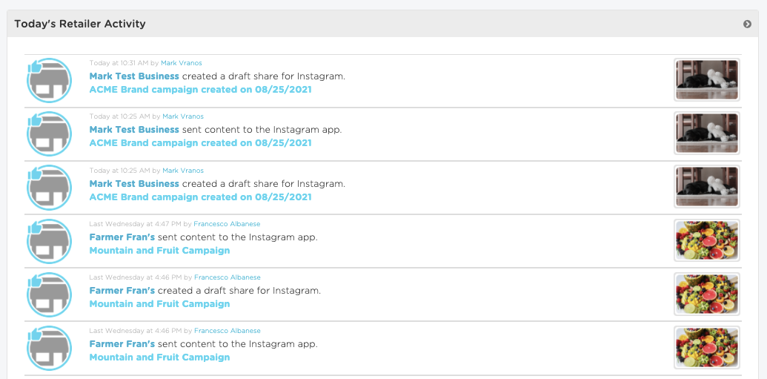
Task: Click store icon for third Mark Test Business row
Action: tap(49, 188)
